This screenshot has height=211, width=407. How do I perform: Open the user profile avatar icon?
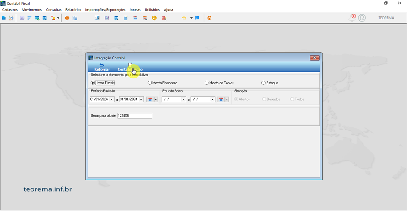pos(362,18)
